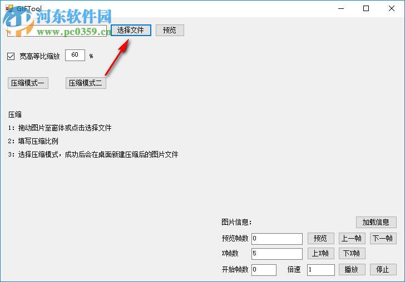
Task: Stop playback with the 停止 button
Action: point(383,270)
